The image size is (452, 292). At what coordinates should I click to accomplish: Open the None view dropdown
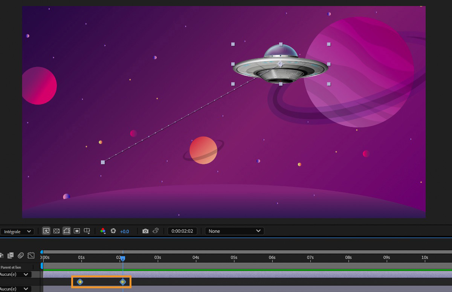pyautogui.click(x=235, y=231)
